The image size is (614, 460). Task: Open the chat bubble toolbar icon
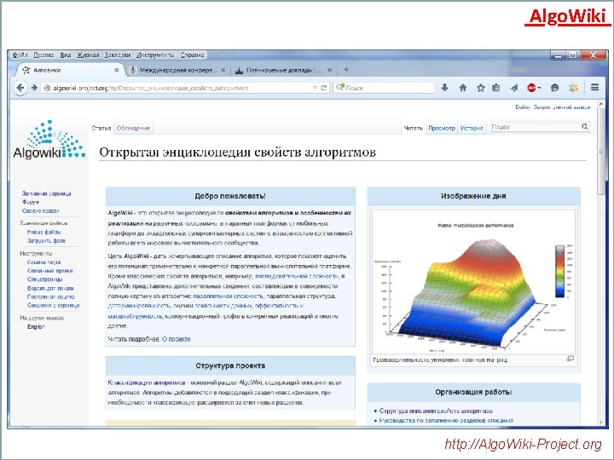tap(554, 88)
